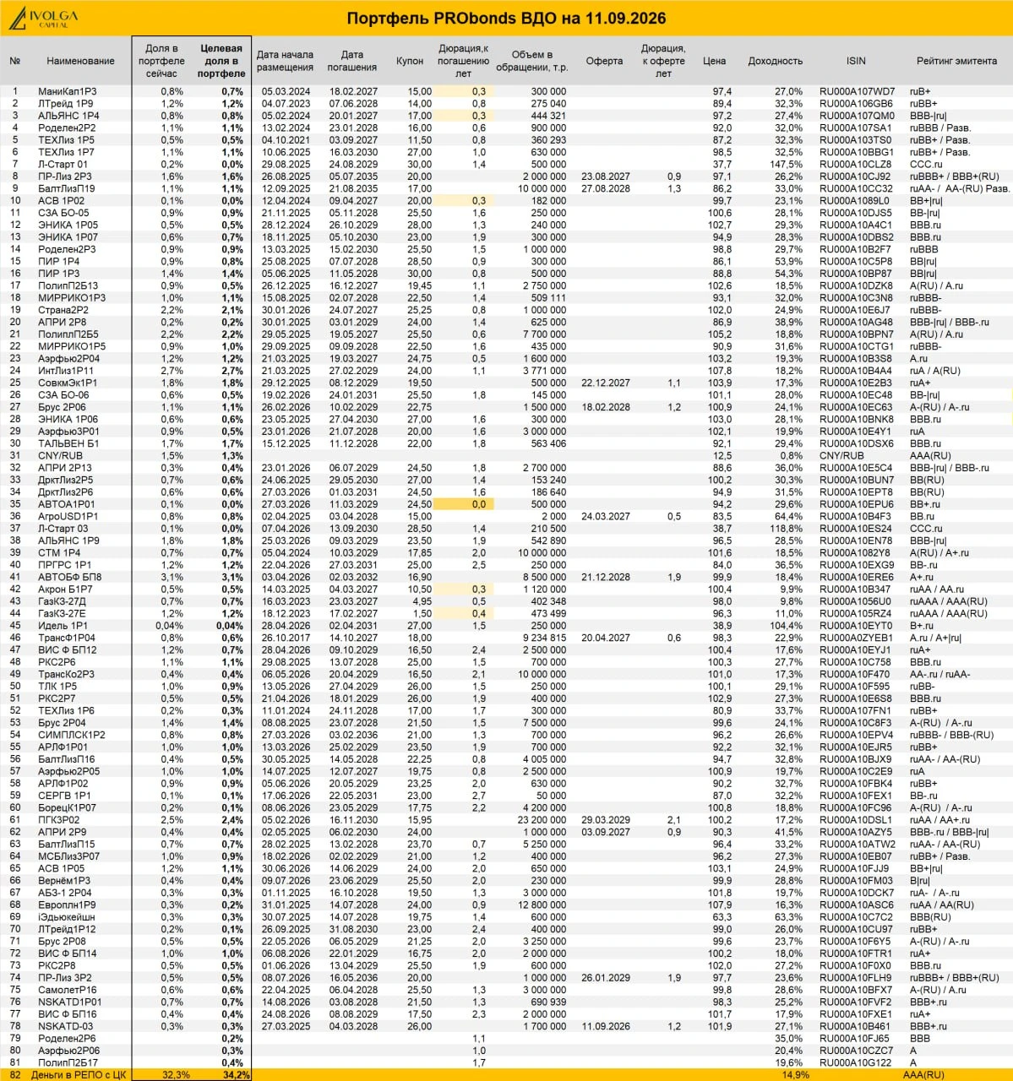Click the 'Дата начала размещения' column header

[285, 61]
